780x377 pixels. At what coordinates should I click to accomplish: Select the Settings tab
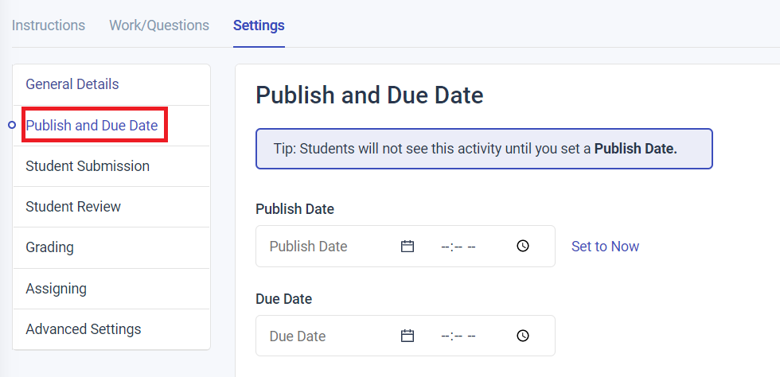pyautogui.click(x=259, y=25)
